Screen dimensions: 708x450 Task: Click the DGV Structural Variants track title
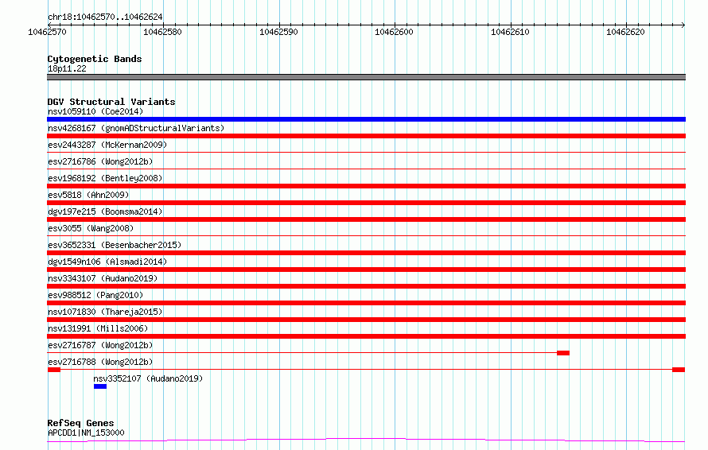click(x=111, y=102)
